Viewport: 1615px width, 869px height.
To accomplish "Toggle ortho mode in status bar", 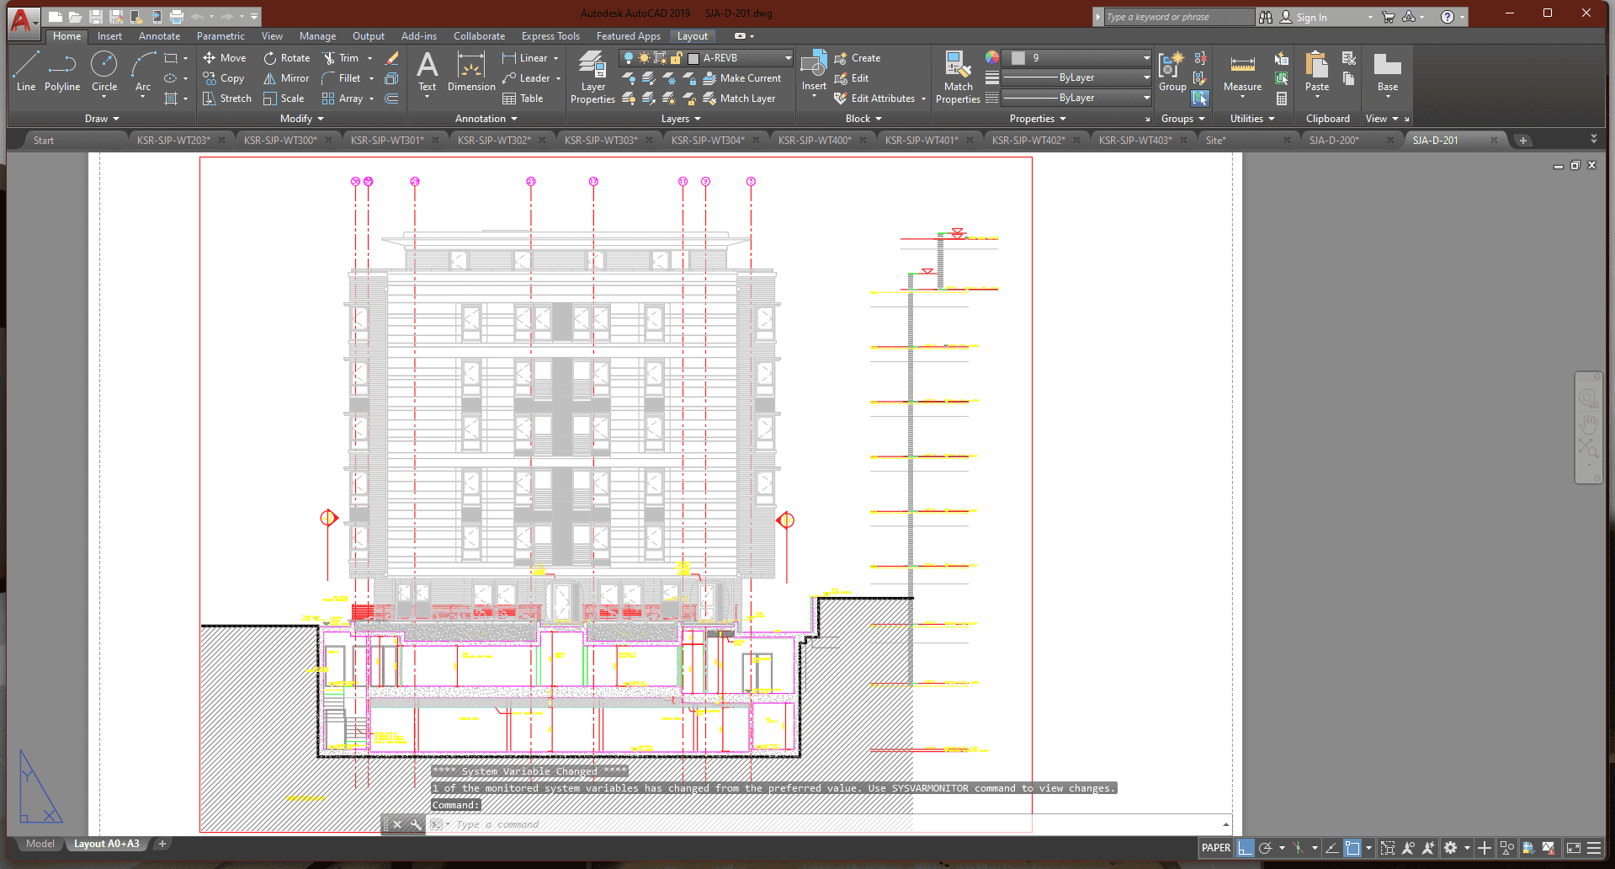I will (x=1245, y=848).
